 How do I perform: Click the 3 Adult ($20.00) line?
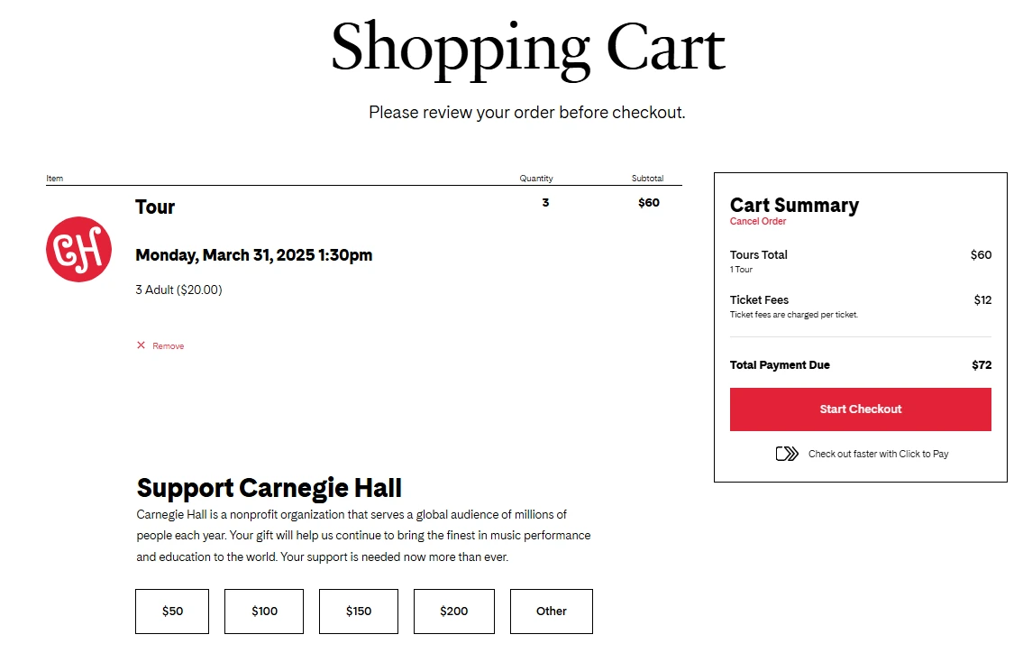[x=178, y=290]
